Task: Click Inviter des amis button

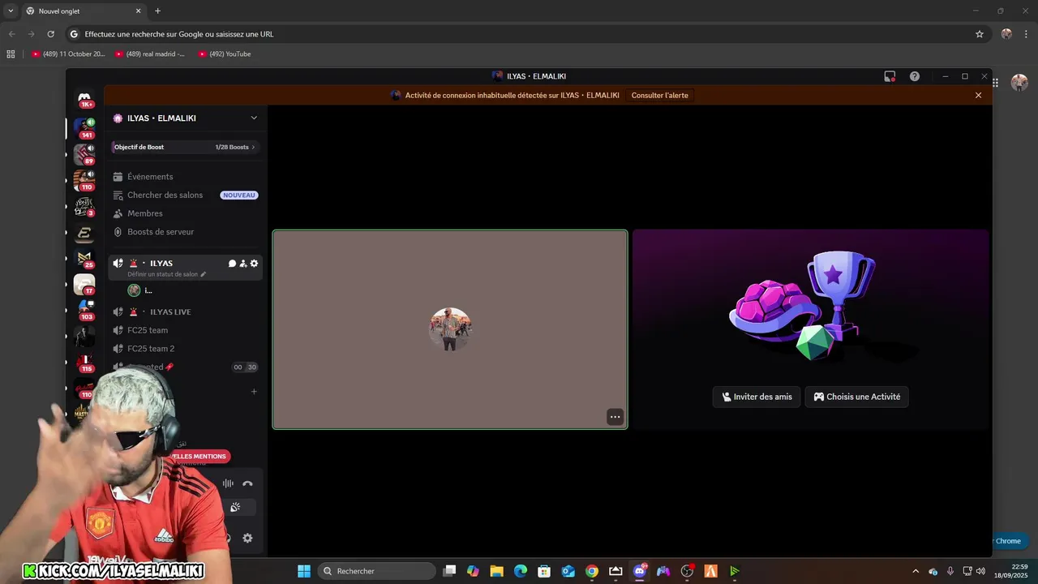Action: pyautogui.click(x=757, y=397)
